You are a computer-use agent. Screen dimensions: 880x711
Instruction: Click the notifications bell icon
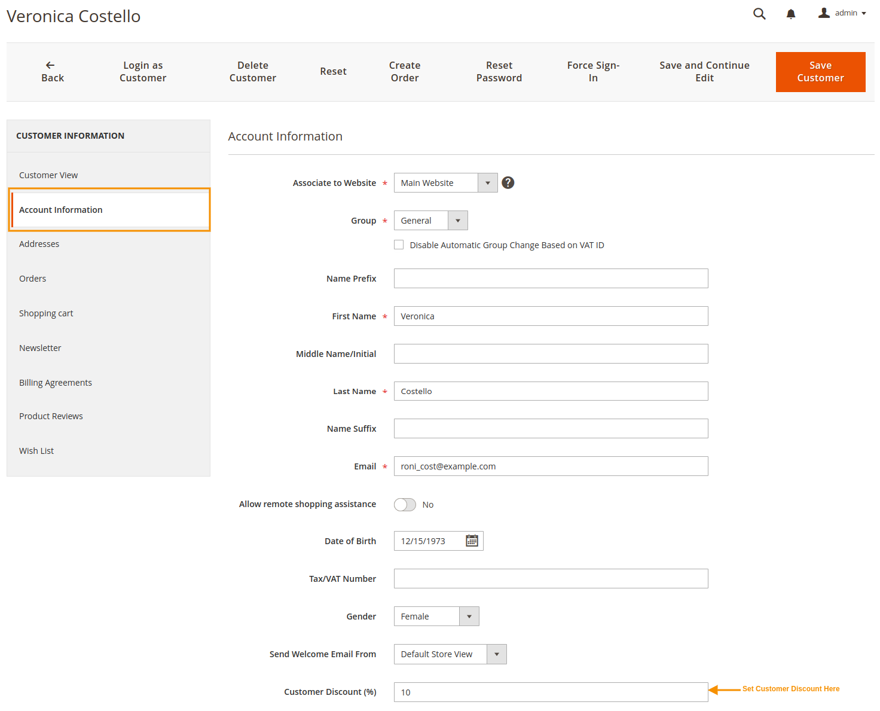791,13
